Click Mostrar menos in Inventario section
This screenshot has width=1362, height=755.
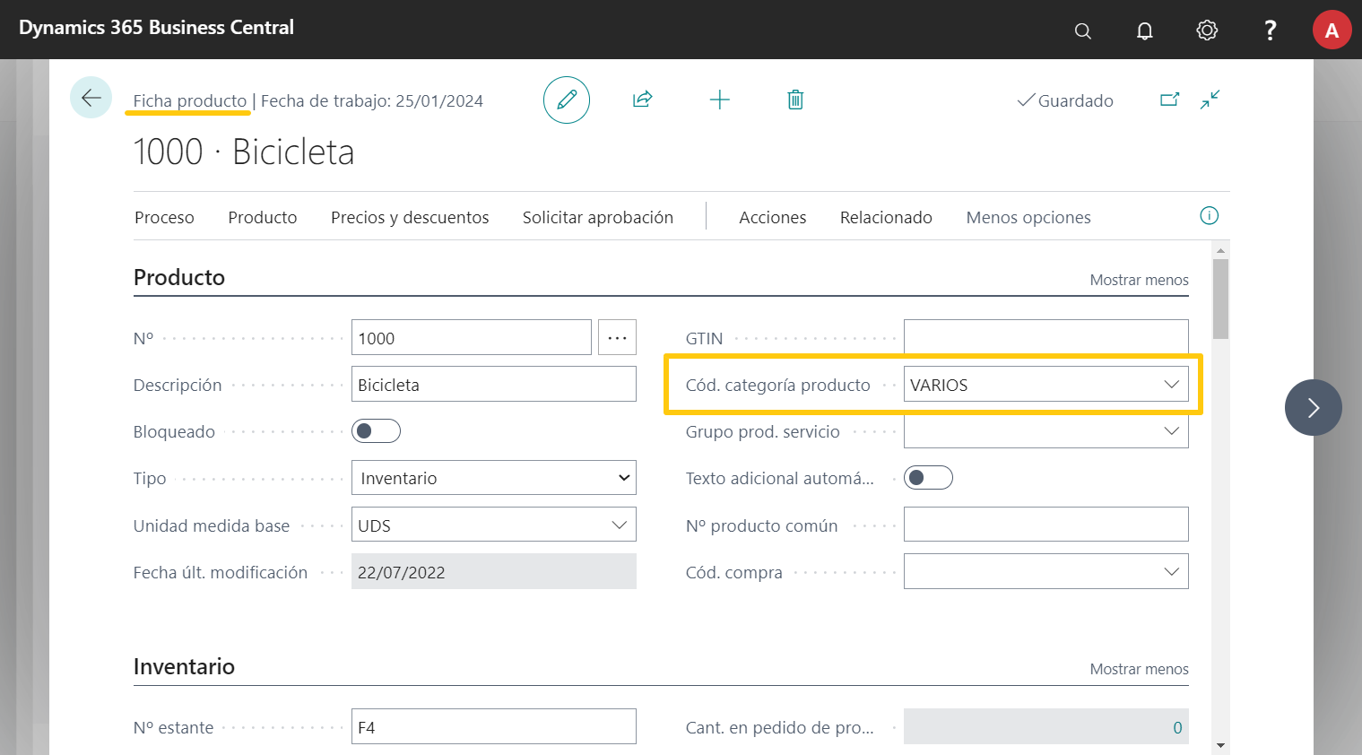point(1139,669)
